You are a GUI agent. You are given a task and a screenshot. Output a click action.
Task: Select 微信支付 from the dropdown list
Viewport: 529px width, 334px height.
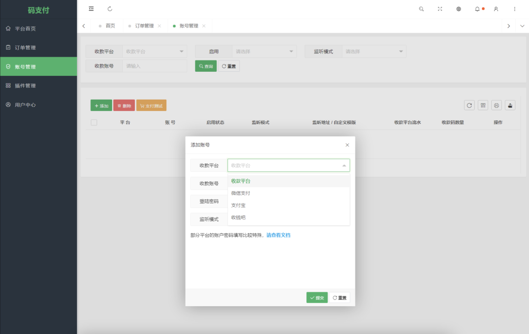tap(241, 193)
